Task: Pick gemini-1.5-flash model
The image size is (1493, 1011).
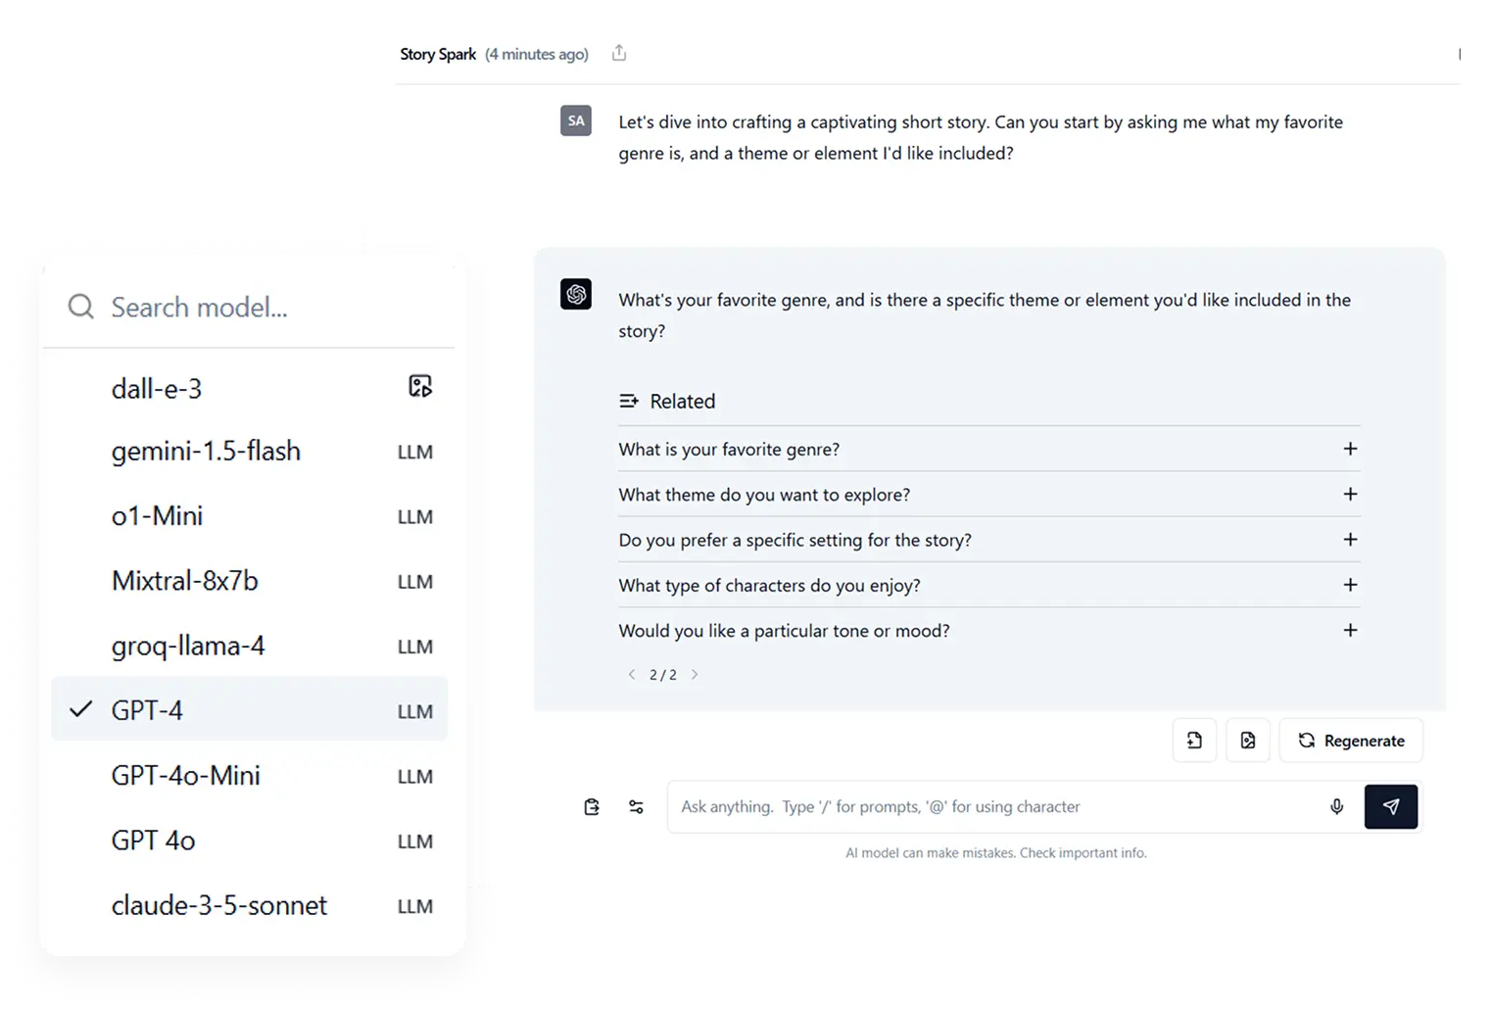Action: click(x=249, y=451)
